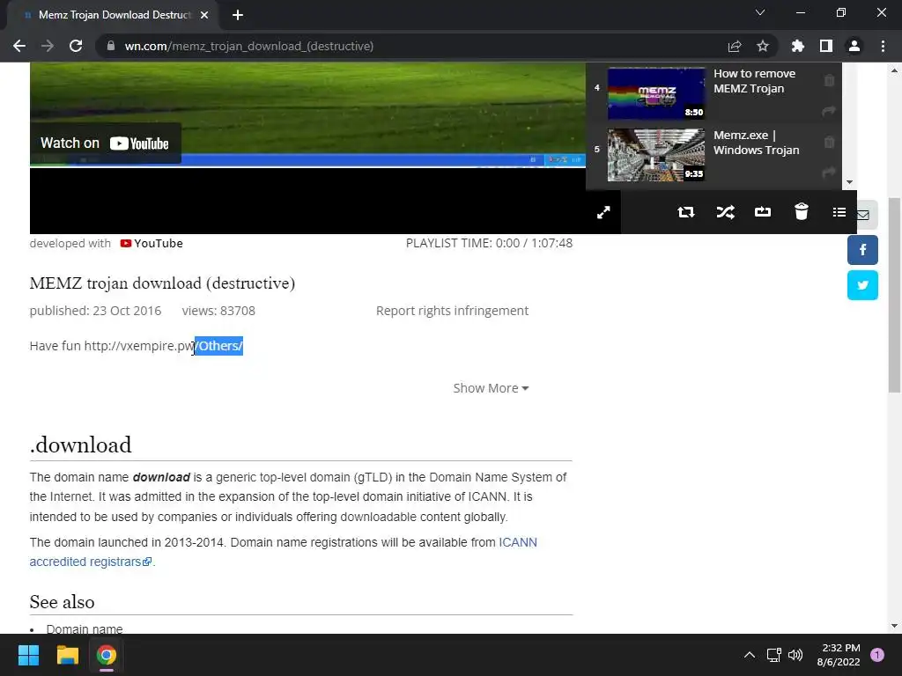Open the Chrome three-dot menu
The width and height of the screenshot is (902, 676).
click(x=883, y=46)
